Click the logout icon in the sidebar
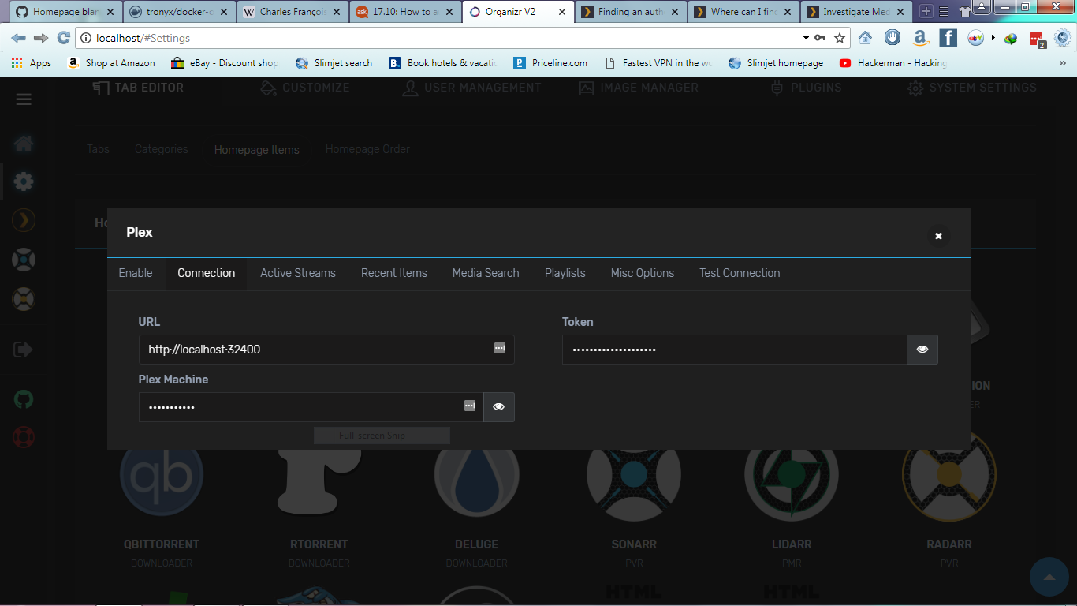Viewport: 1077px width, 606px height. 23,349
